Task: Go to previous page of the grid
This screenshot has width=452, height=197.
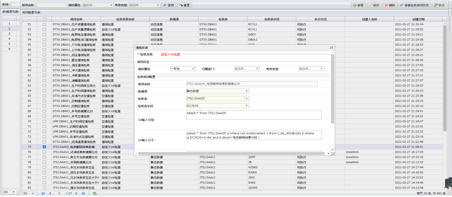Action: [50, 193]
